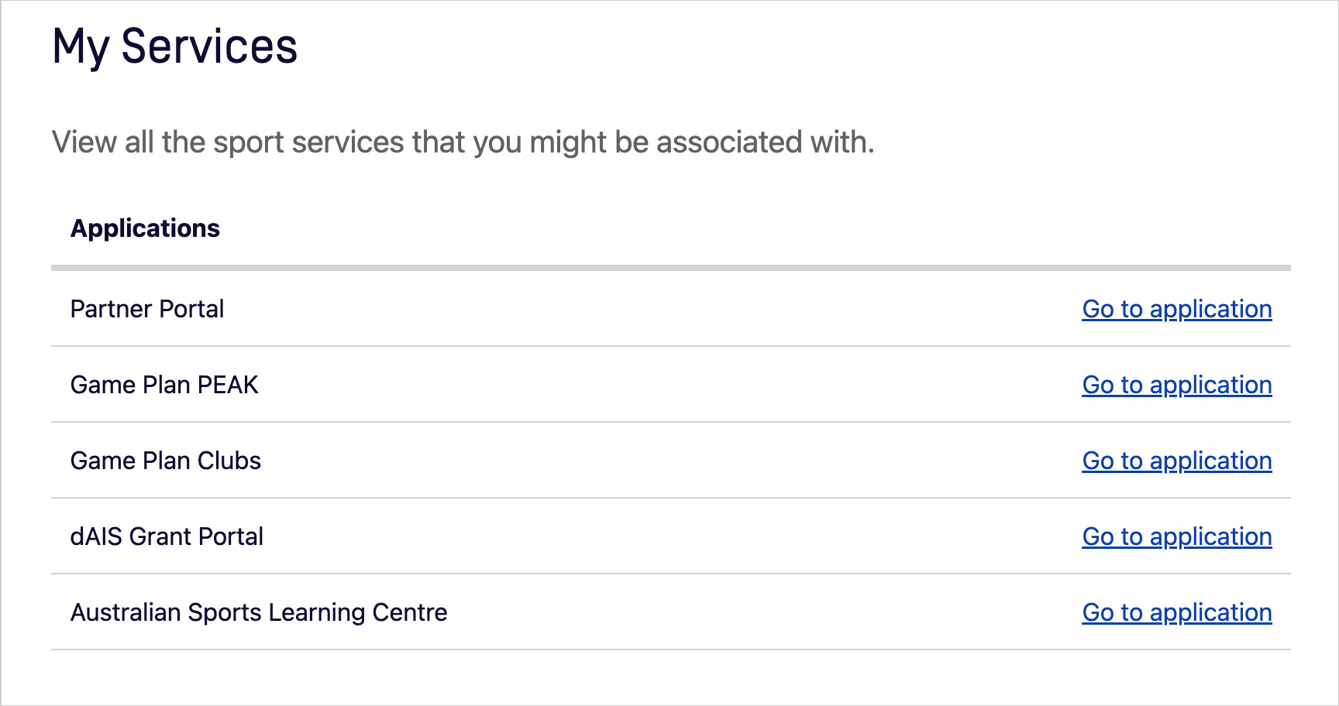Click the Game Plan PEAK services row

(x=620, y=385)
